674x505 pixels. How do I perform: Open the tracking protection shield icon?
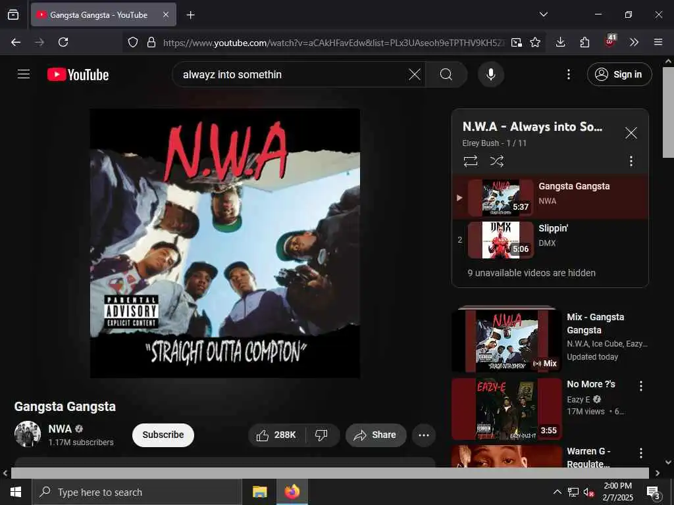point(133,42)
